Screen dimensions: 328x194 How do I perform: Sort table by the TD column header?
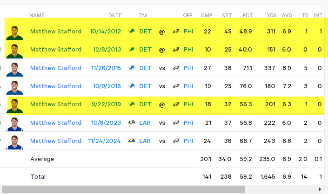click(305, 15)
